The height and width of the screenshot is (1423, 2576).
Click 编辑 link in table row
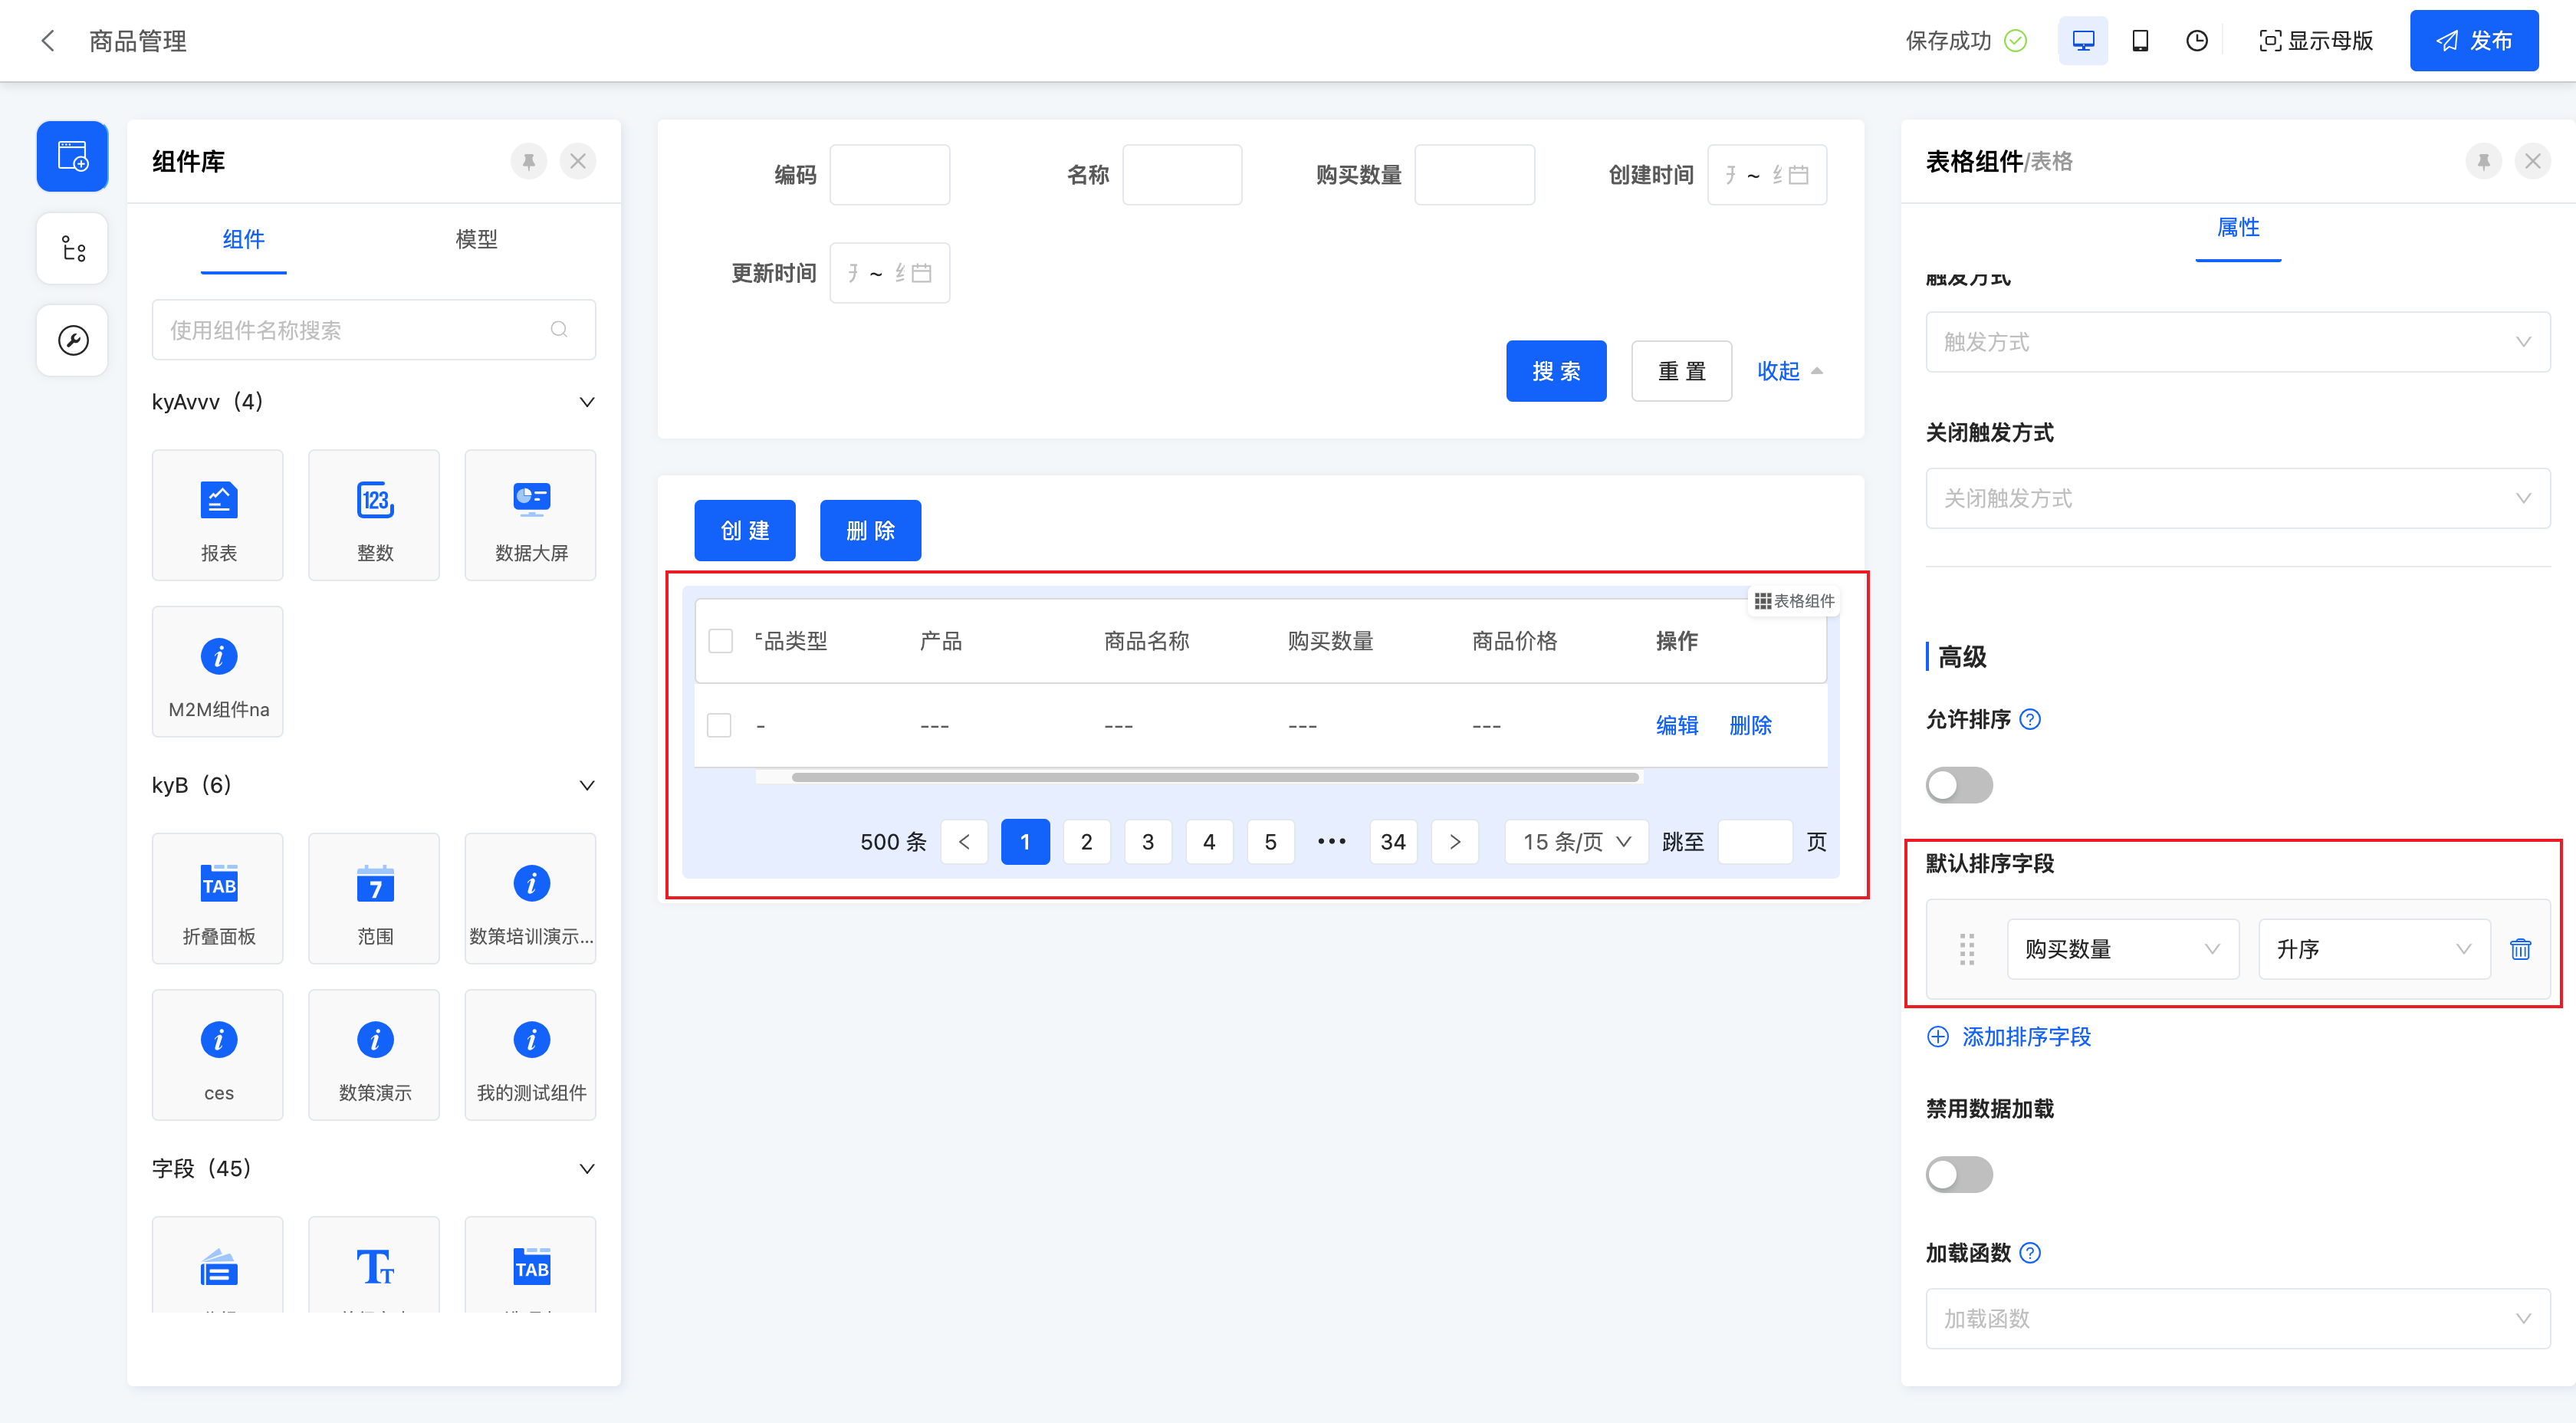(1677, 725)
